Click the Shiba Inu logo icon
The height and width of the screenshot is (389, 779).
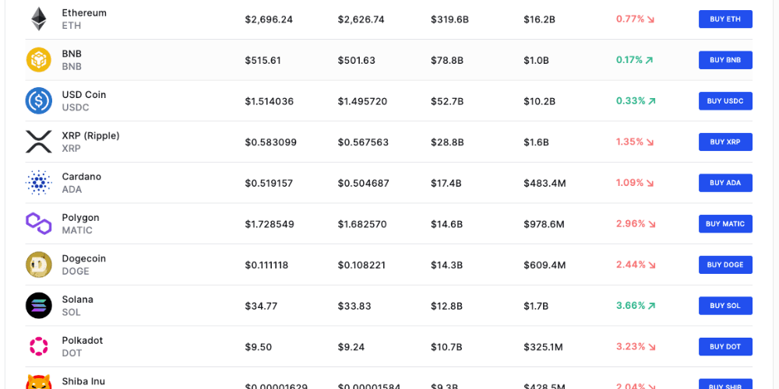tap(38, 383)
